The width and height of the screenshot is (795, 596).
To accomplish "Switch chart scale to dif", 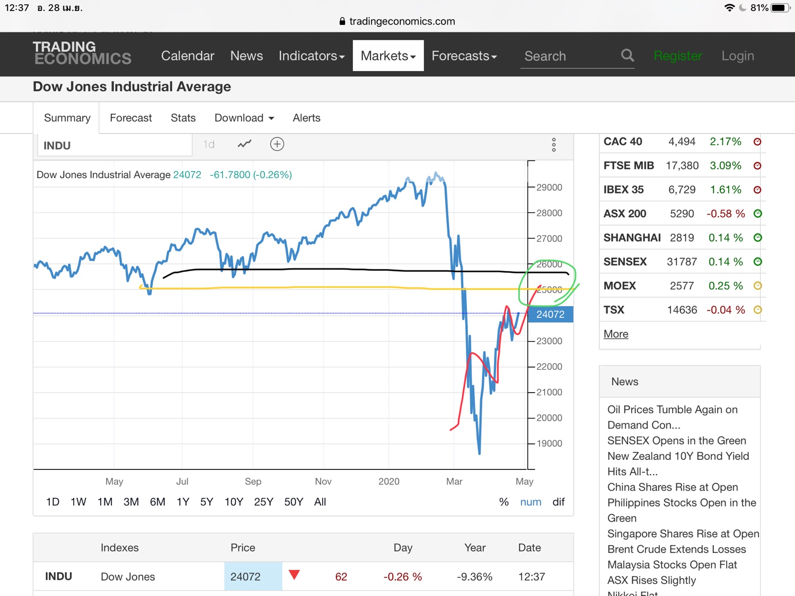I will [559, 502].
